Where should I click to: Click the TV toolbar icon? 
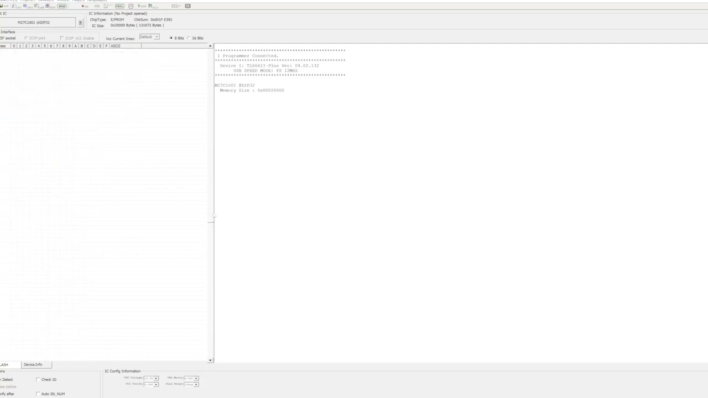pos(188,6)
